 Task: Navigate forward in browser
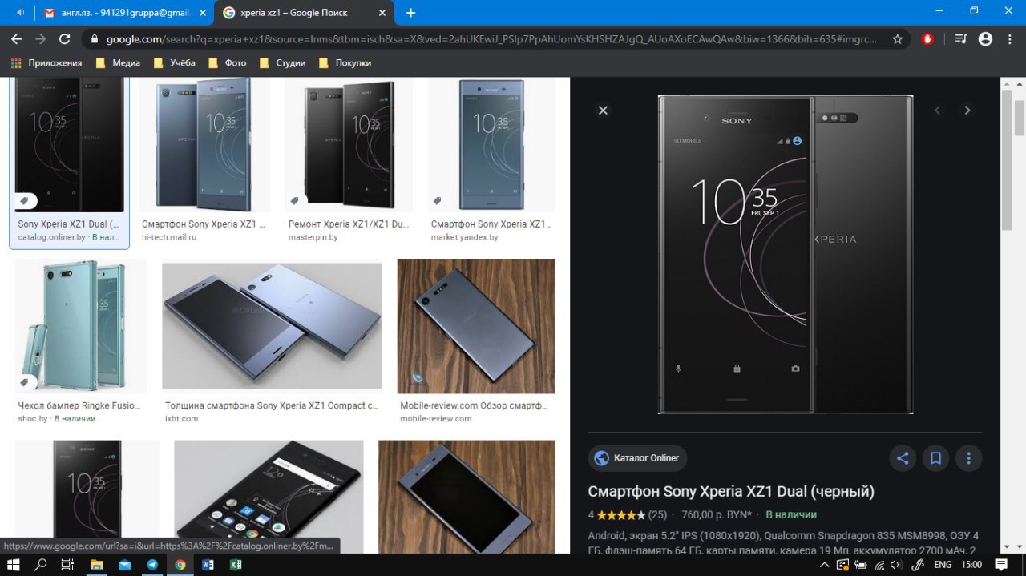coord(40,38)
